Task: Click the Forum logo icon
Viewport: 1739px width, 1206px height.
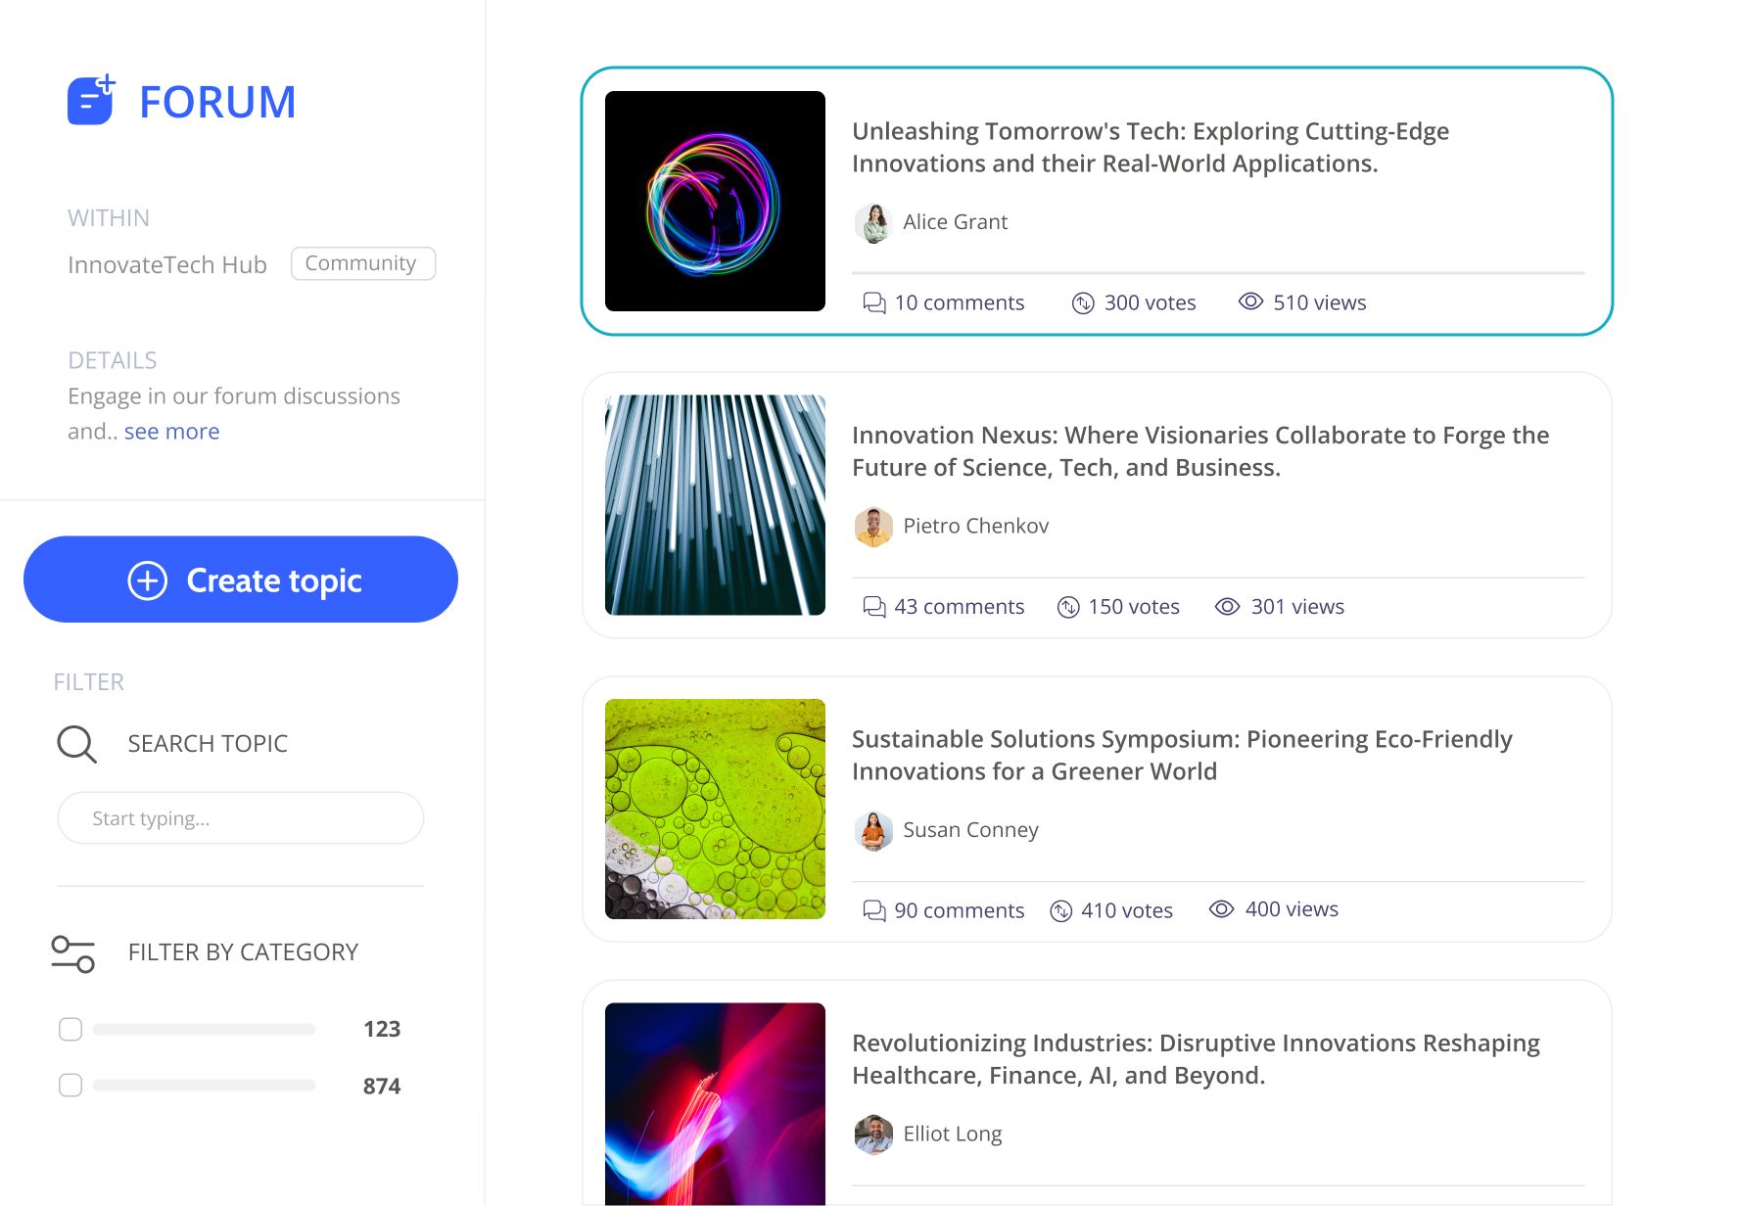Action: click(91, 100)
